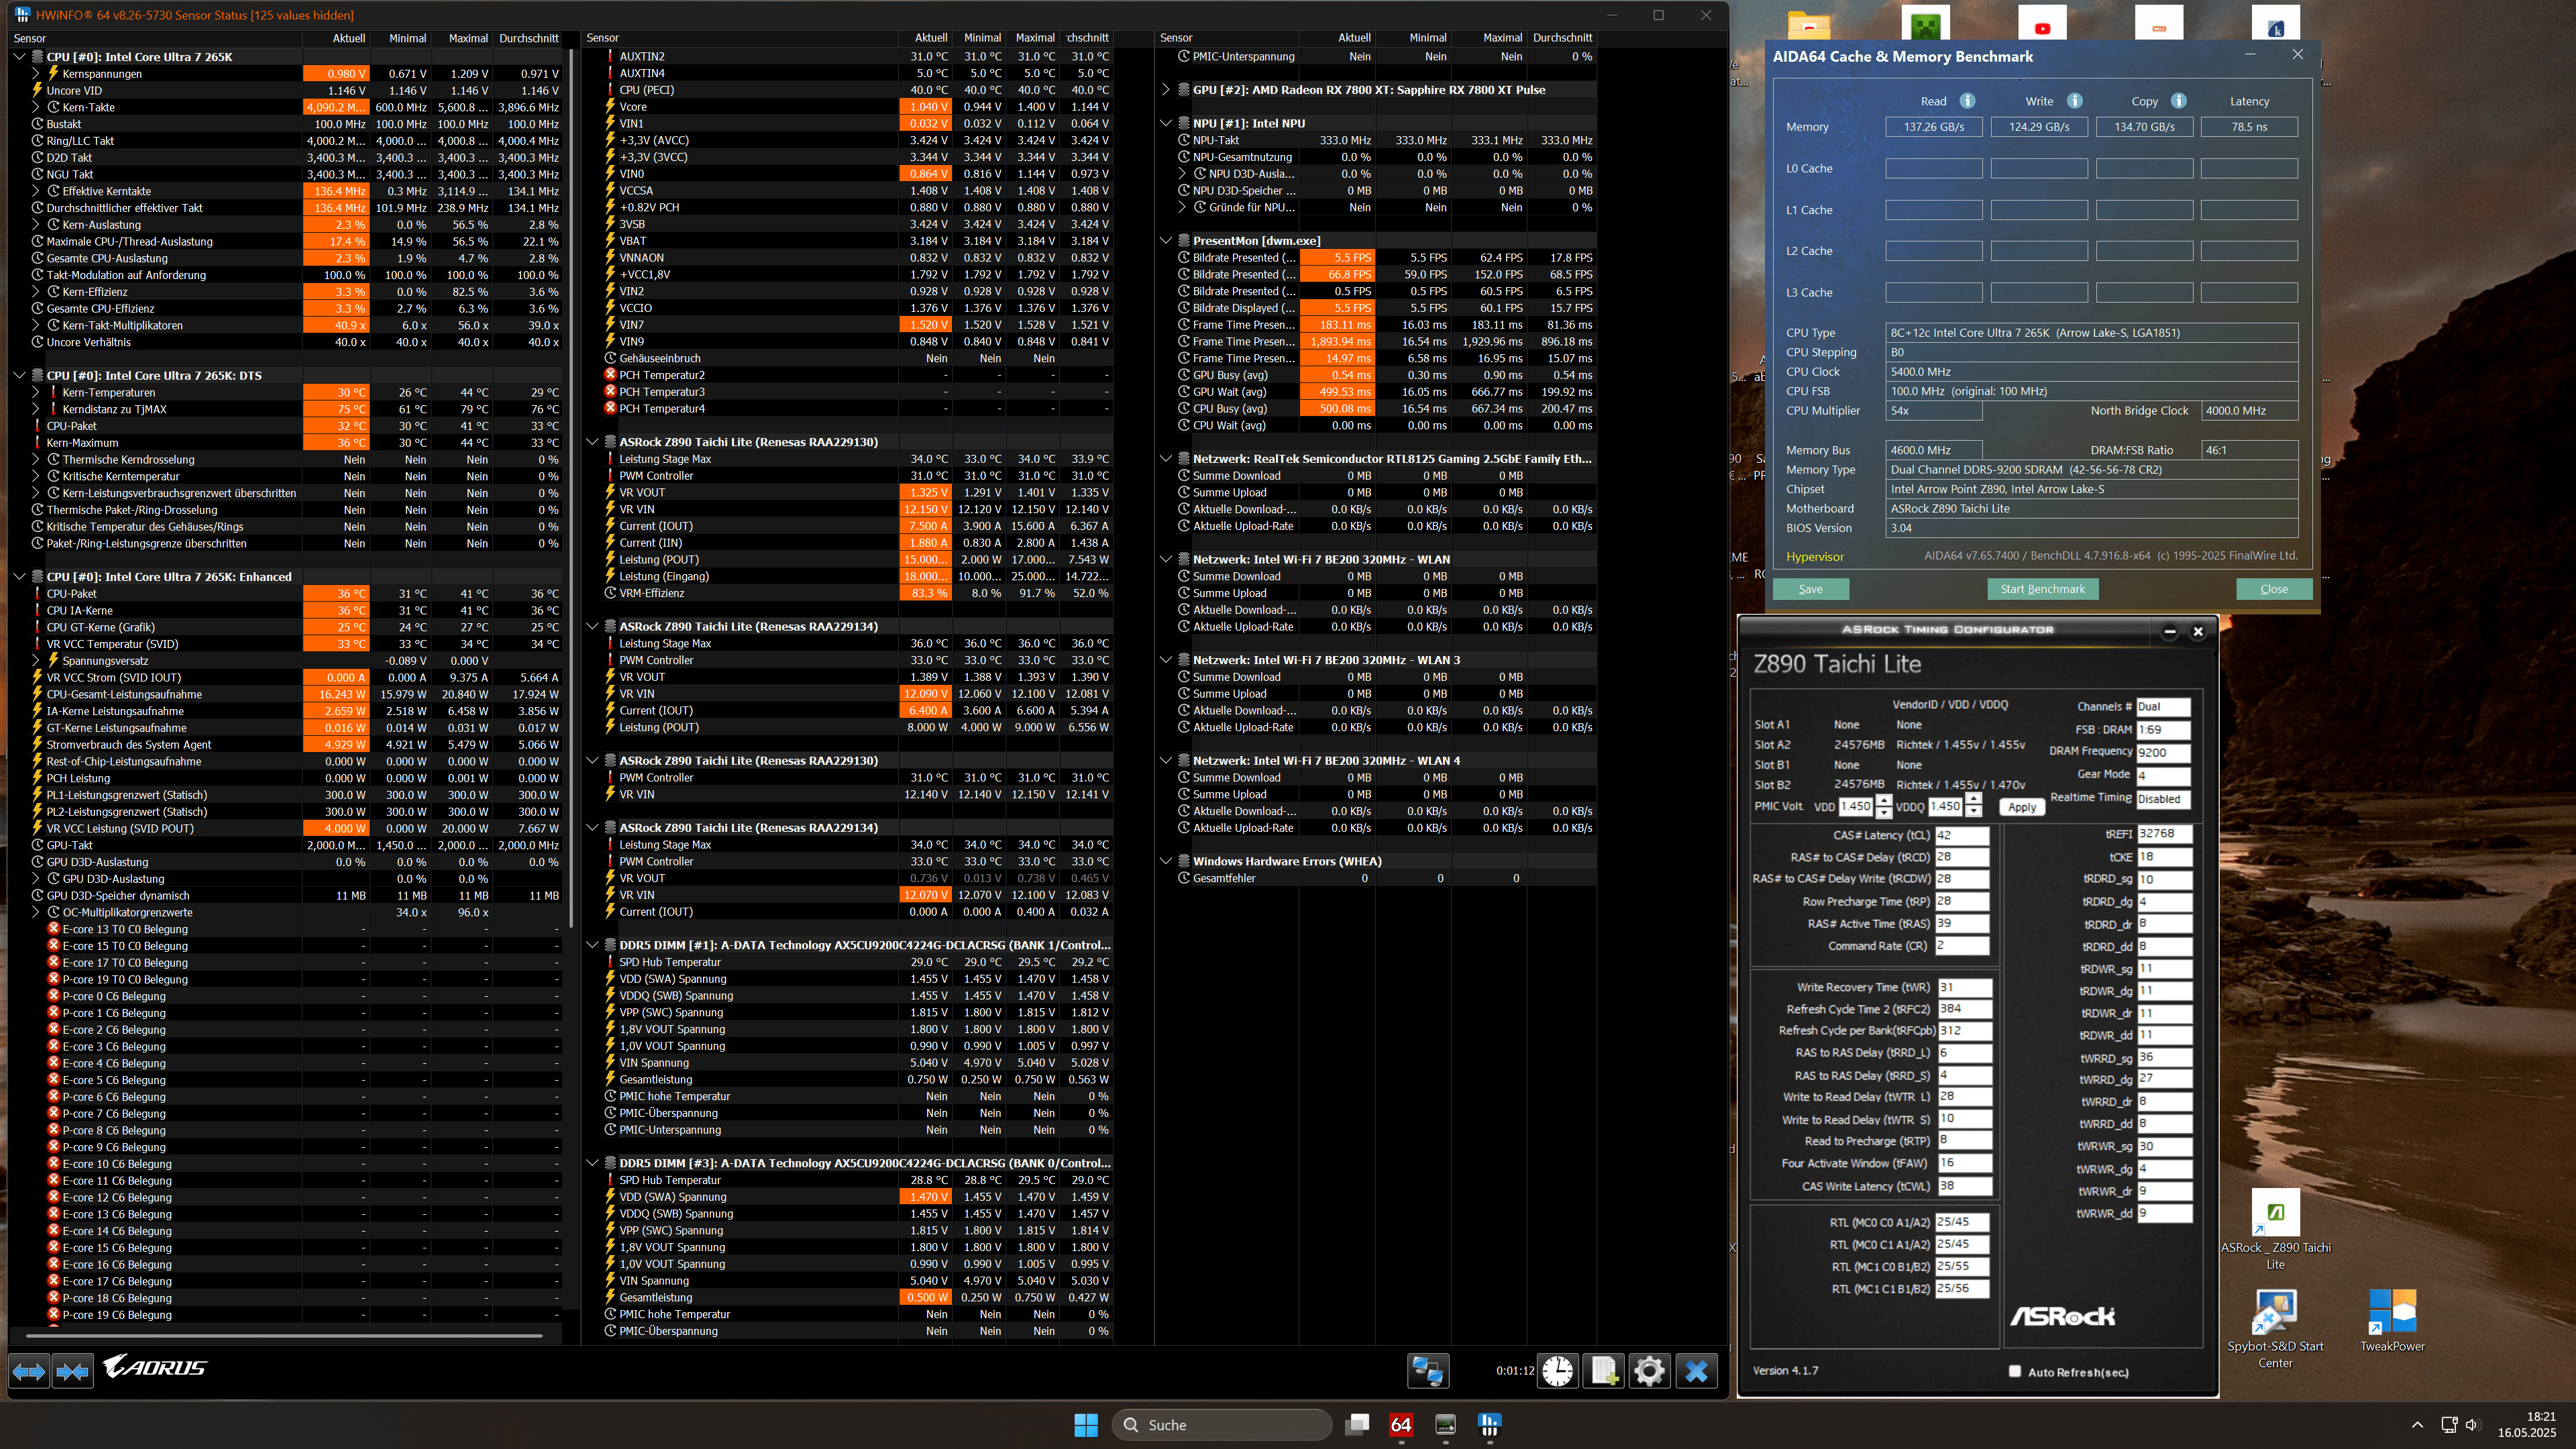Collapse the PresentMon [dwm.exe] section

coord(1165,241)
